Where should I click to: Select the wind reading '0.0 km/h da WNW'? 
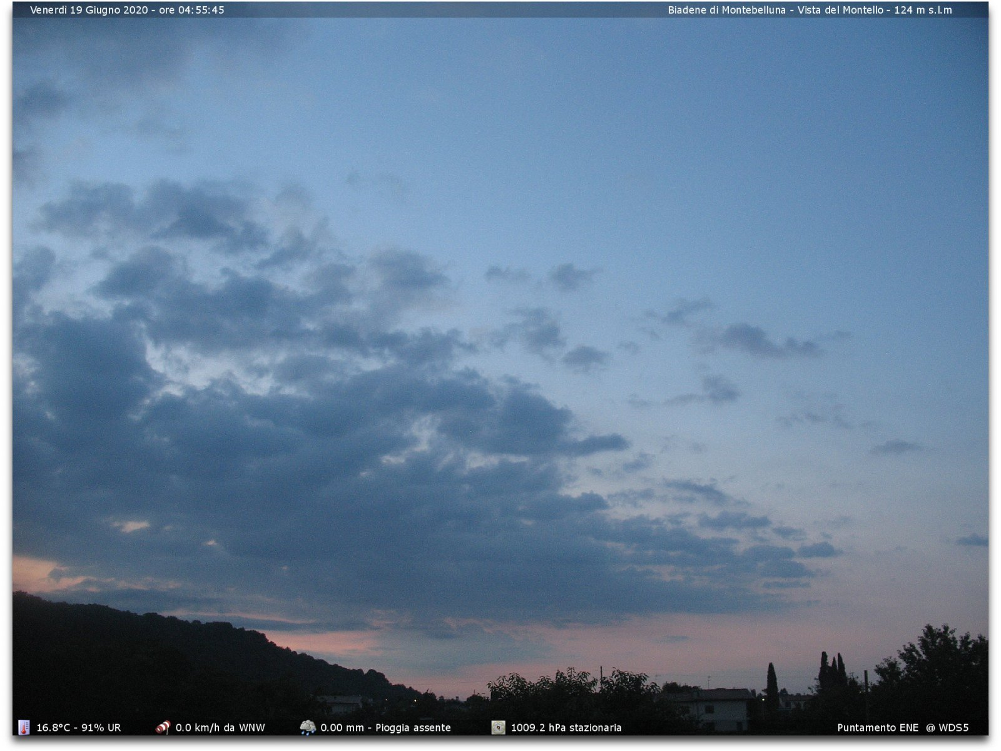pos(220,728)
